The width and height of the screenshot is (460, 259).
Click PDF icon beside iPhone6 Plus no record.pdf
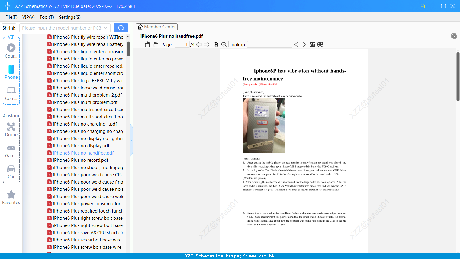pyautogui.click(x=50, y=160)
